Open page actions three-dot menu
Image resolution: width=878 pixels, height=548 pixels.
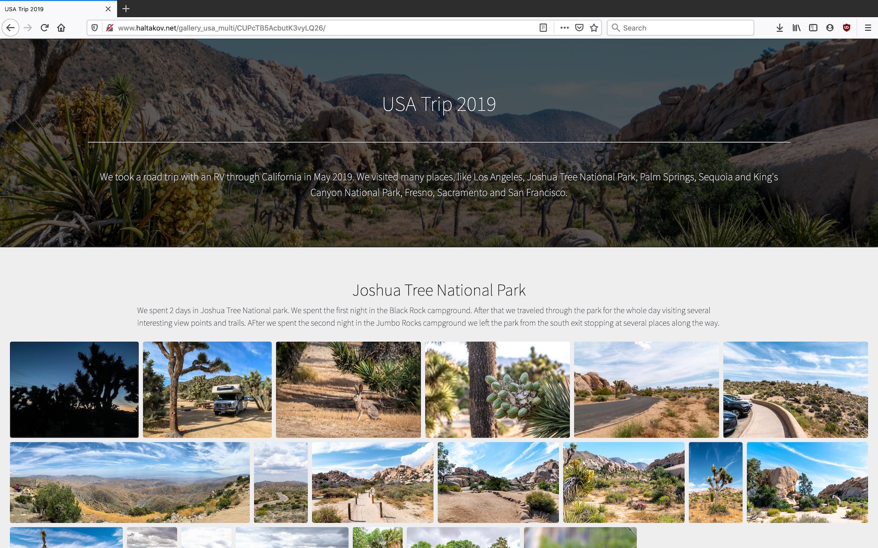click(x=564, y=28)
